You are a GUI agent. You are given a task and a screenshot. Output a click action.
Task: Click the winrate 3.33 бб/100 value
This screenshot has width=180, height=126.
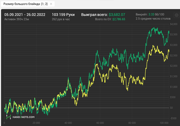point(156,14)
